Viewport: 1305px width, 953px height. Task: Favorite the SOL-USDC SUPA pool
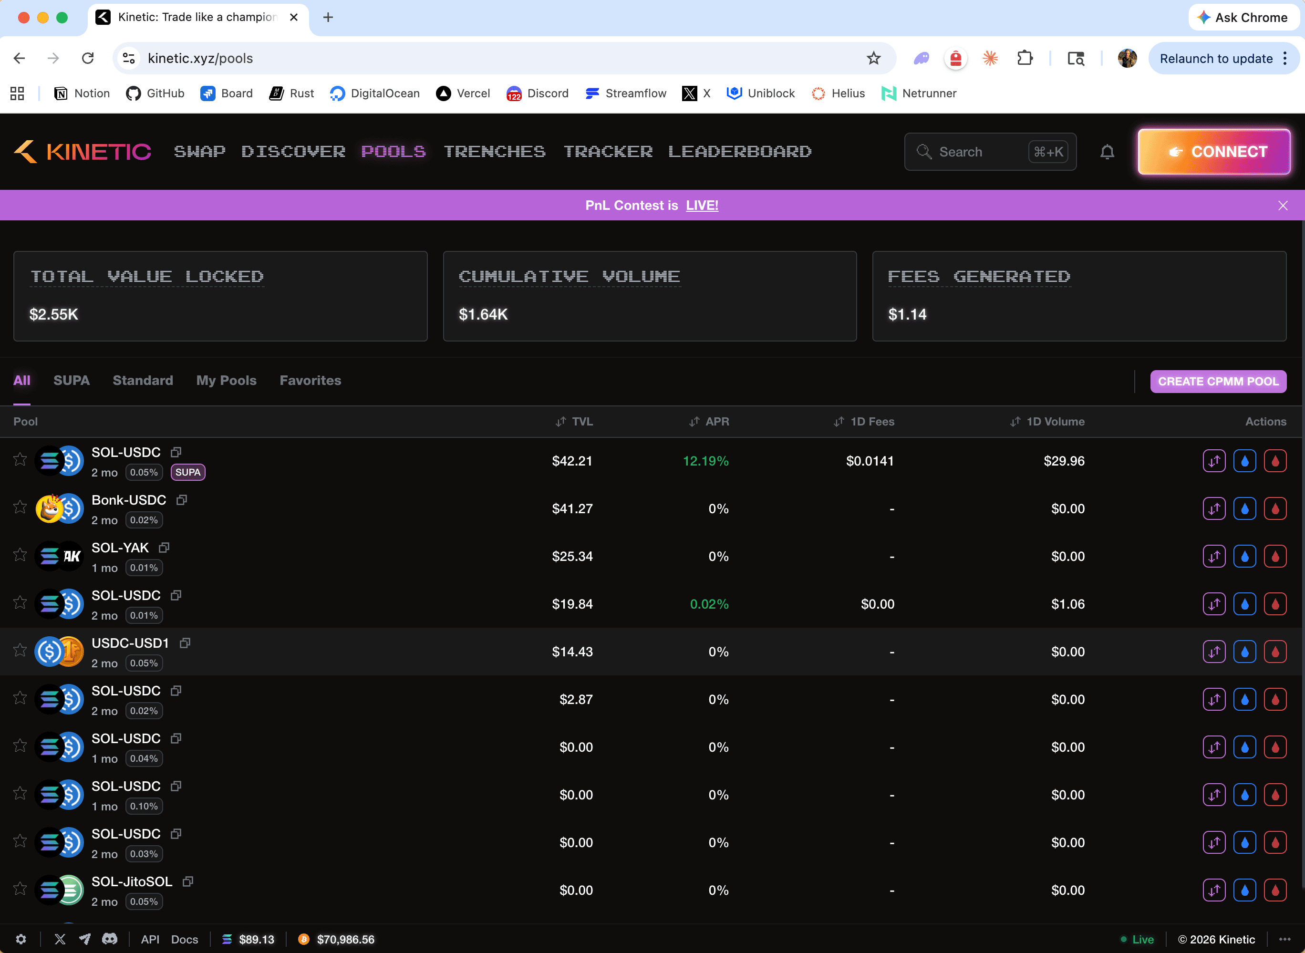pyautogui.click(x=20, y=459)
